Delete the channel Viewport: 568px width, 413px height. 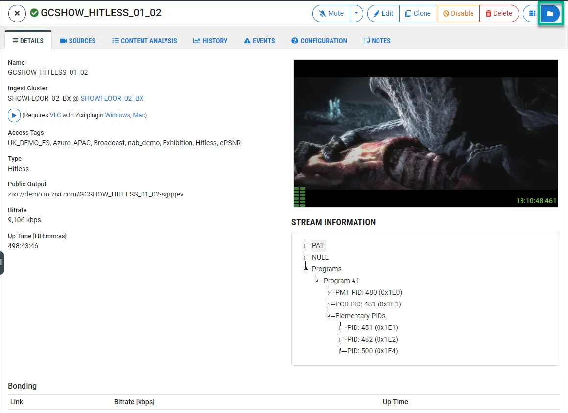499,13
